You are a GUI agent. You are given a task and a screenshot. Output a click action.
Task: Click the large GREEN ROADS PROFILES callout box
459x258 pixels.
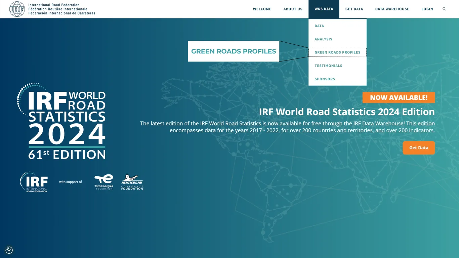(x=234, y=51)
